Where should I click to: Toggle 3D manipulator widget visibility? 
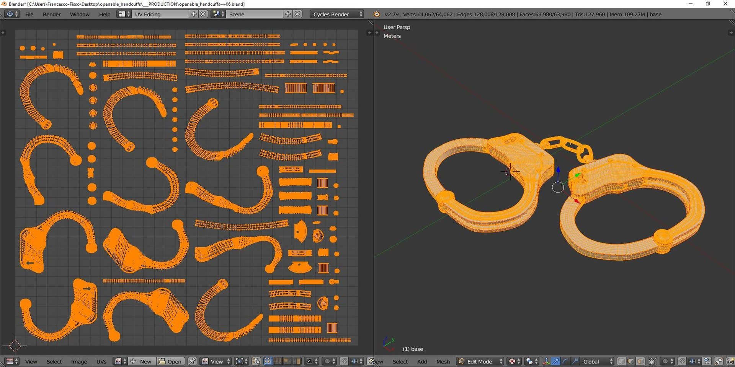(546, 361)
